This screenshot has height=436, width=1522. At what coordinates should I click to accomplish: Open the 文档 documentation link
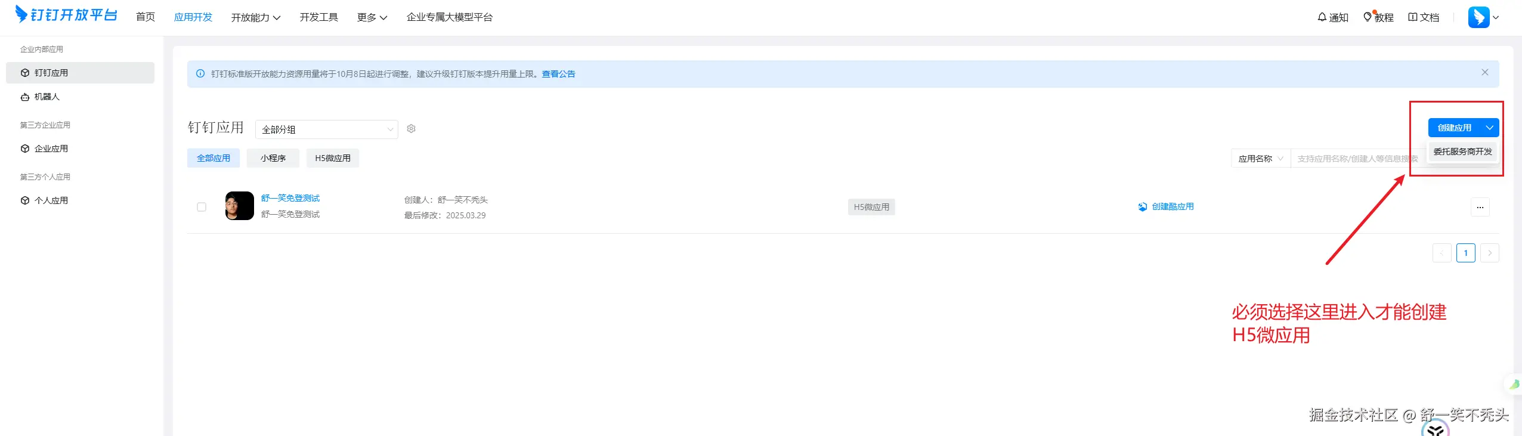point(1424,17)
